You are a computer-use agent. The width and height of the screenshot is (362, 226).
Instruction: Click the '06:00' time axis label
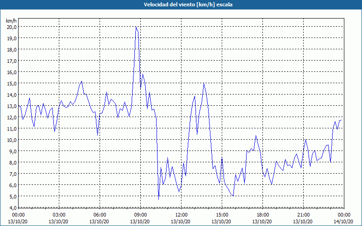[100, 215]
